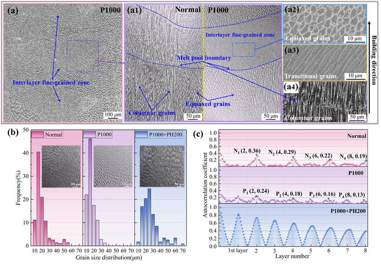Click the tallest bar in Normal histogram

tap(38, 199)
